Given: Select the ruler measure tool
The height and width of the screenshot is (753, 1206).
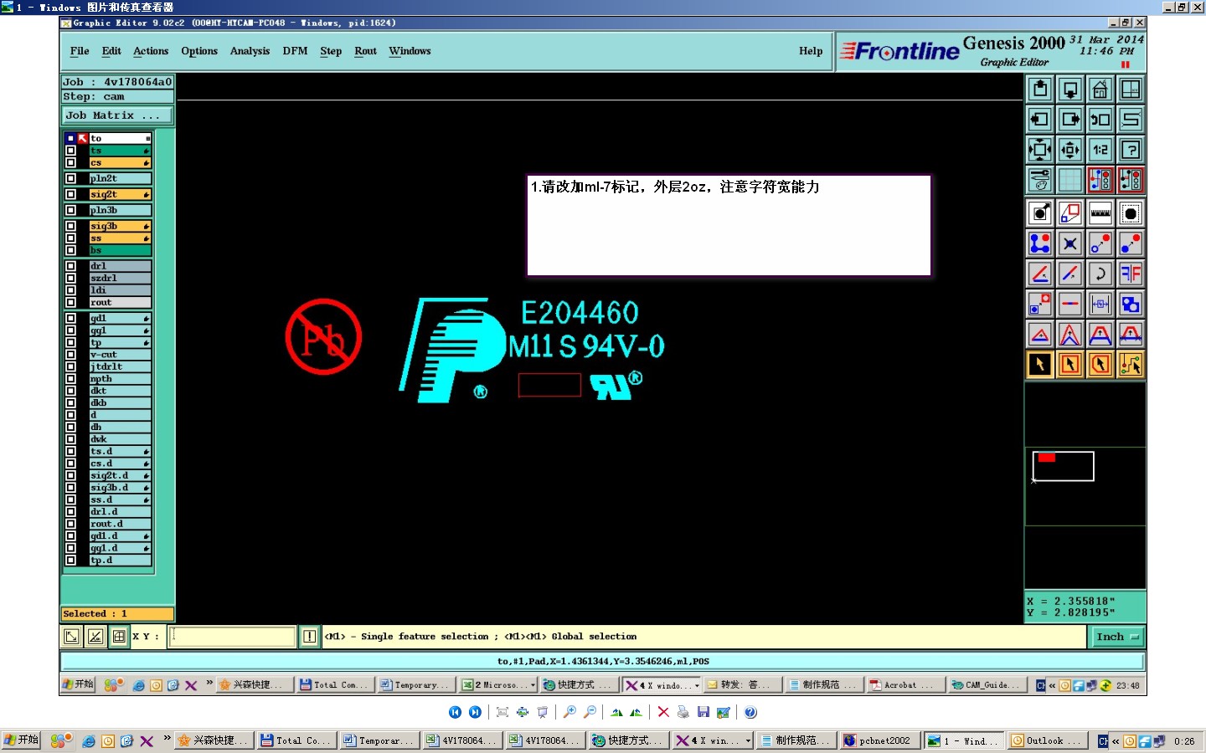Looking at the screenshot, I should (x=1100, y=213).
